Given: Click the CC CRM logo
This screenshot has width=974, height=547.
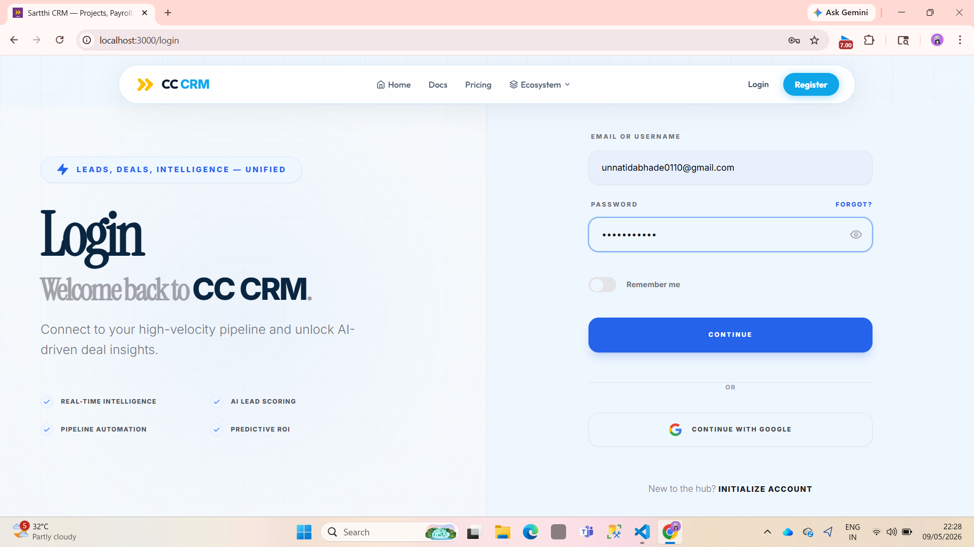Looking at the screenshot, I should (173, 85).
